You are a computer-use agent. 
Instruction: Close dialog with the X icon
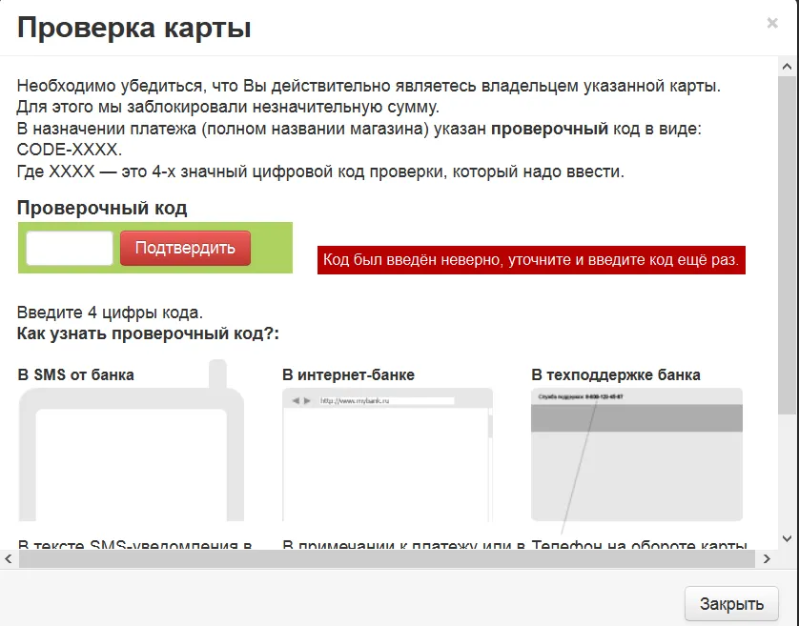772,23
